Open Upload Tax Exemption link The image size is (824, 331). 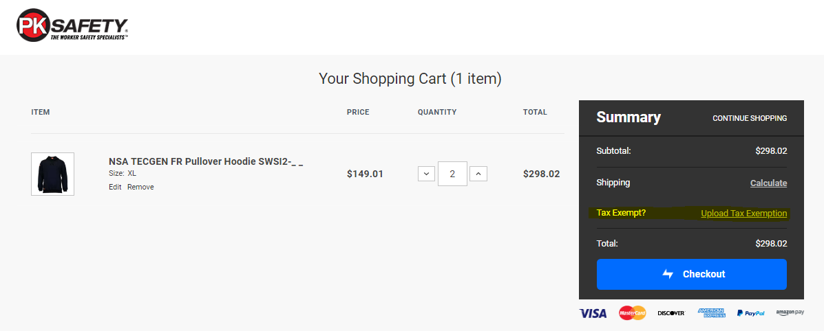coord(743,214)
